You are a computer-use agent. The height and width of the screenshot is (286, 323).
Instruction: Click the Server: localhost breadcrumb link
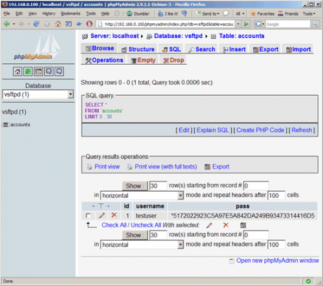[114, 36]
